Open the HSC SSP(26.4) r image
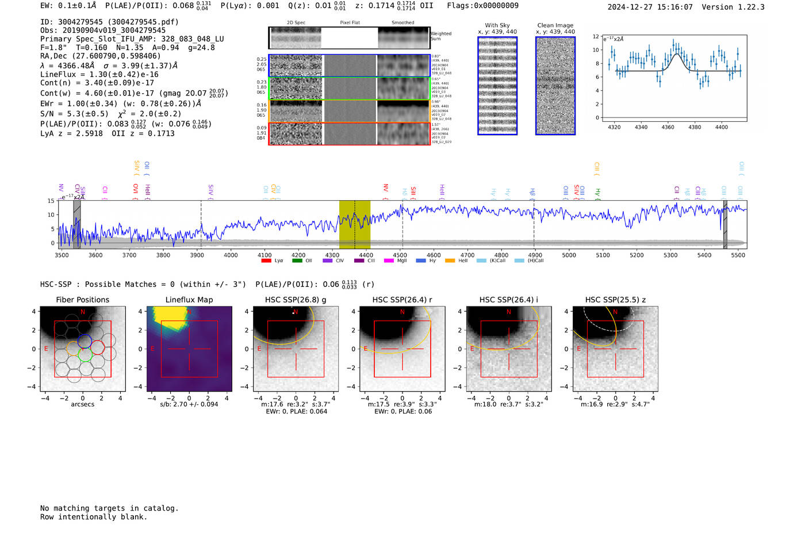This screenshot has width=805, height=548. 402,349
